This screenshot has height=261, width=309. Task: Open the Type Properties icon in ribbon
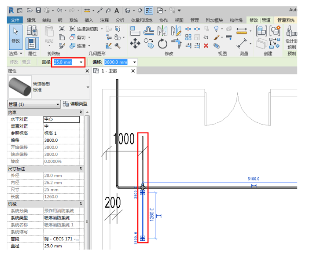[x=32, y=31]
